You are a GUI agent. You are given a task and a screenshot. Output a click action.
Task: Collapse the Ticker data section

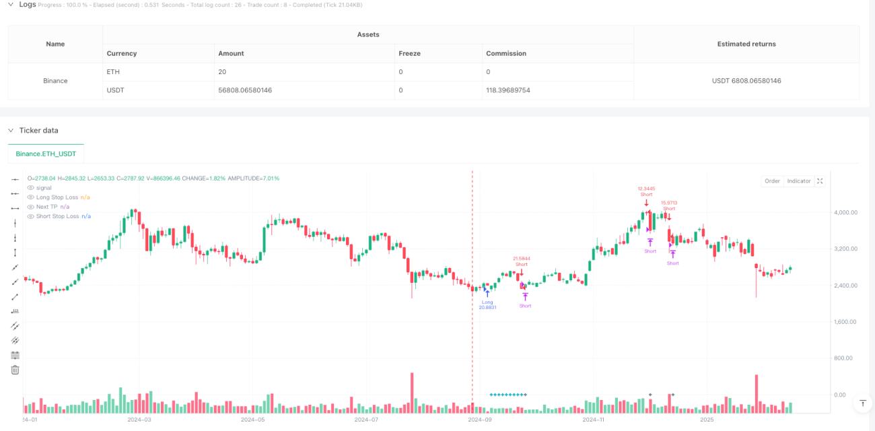[x=11, y=130]
